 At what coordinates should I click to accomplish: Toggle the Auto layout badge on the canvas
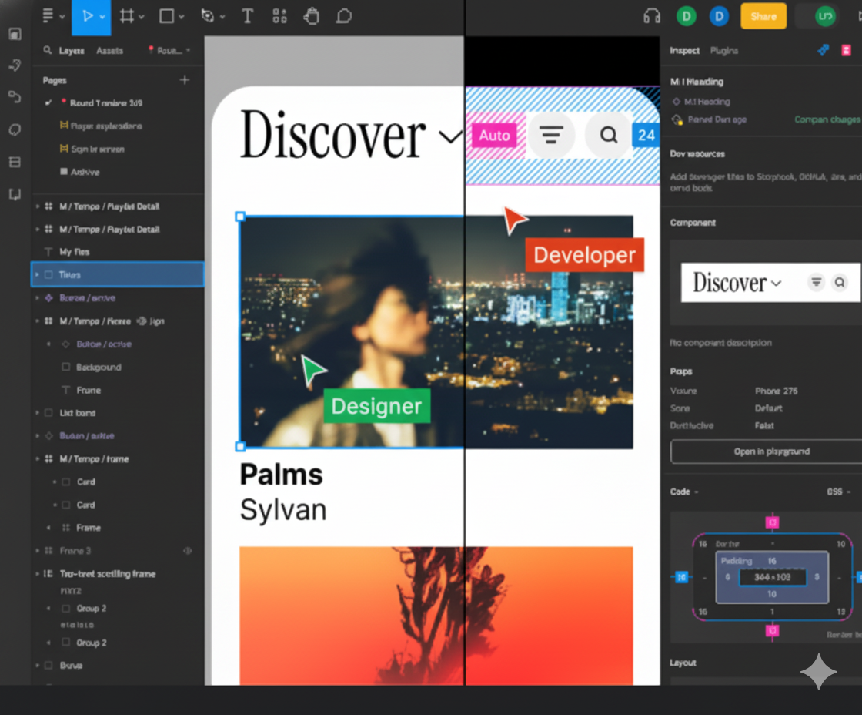(495, 136)
